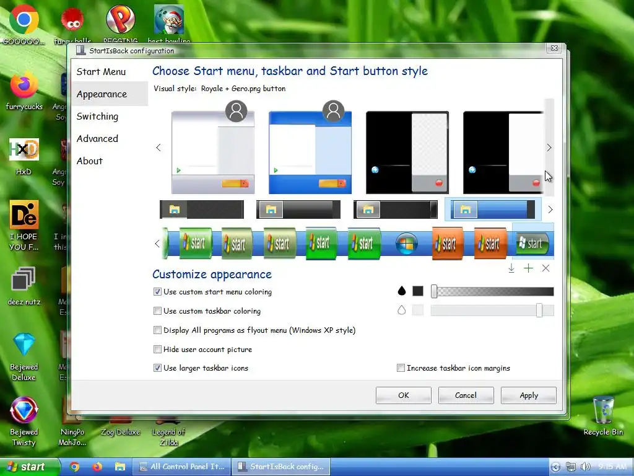The image size is (634, 476).
Task: Select the third dark taskbar style
Action: (396, 209)
